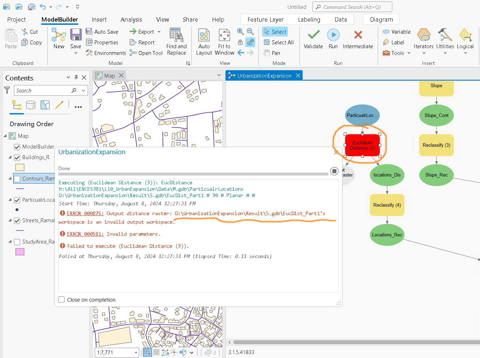This screenshot has width=480, height=358.
Task: Enable the map grid in the status bar
Action: [x=156, y=352]
